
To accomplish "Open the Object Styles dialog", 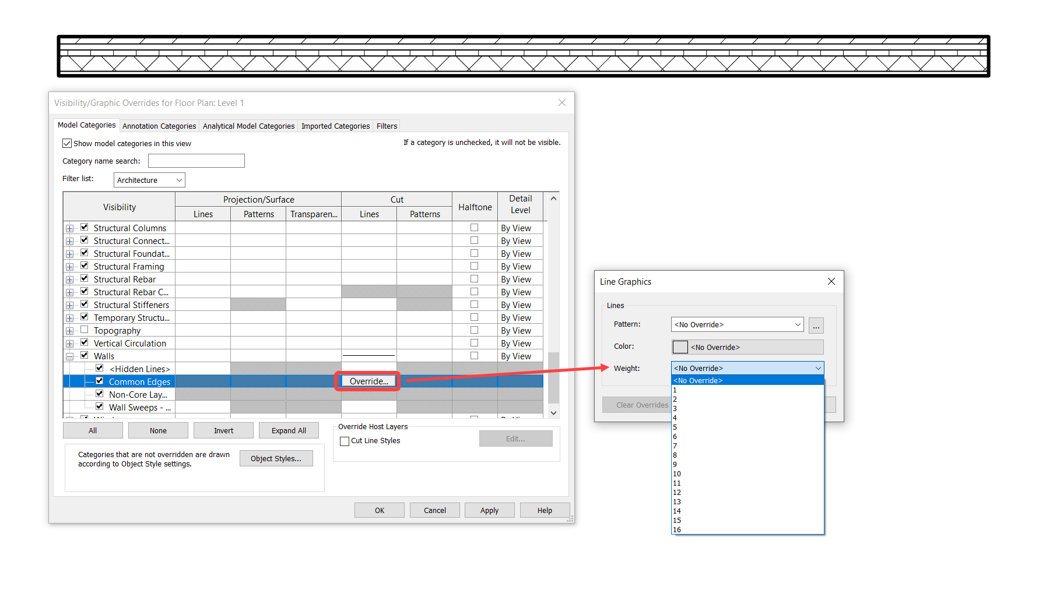I will point(276,458).
